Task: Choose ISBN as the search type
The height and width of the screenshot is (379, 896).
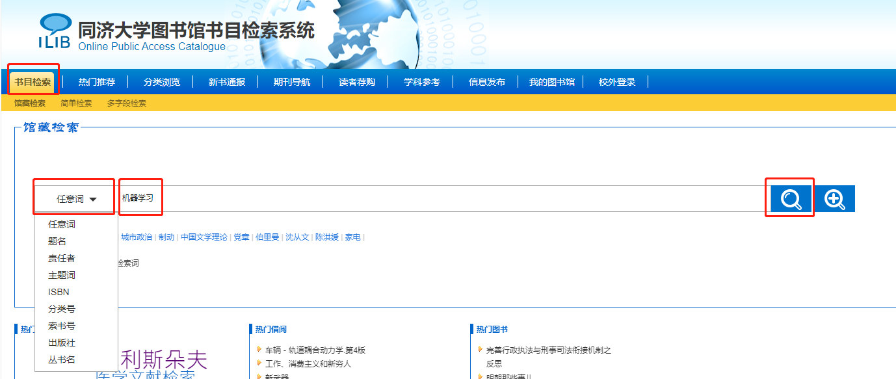Action: click(x=59, y=292)
